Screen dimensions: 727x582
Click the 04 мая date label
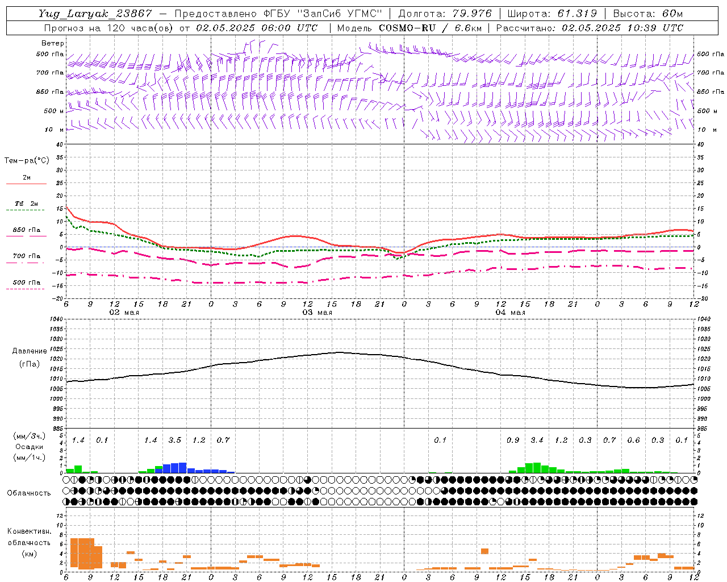(x=510, y=313)
